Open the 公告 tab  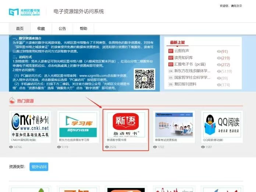point(62,29)
